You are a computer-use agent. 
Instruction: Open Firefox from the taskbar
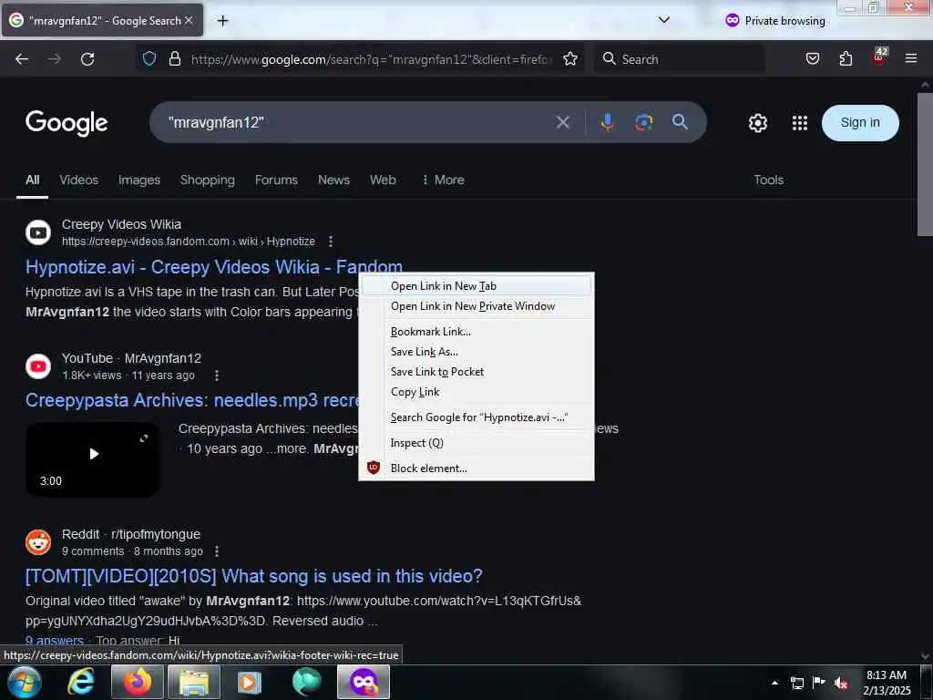click(137, 682)
